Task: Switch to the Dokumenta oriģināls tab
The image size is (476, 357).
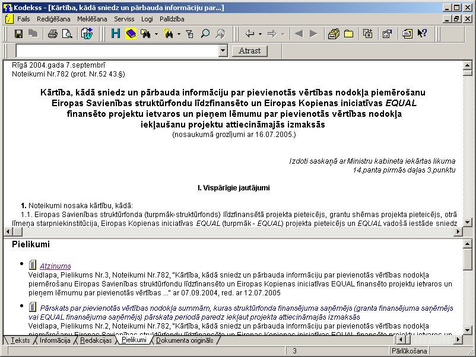Action: [x=185, y=340]
